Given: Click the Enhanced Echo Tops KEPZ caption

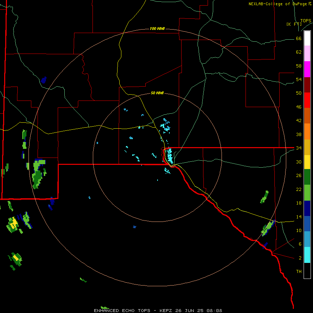Looking at the screenshot, I should (x=158, y=311).
